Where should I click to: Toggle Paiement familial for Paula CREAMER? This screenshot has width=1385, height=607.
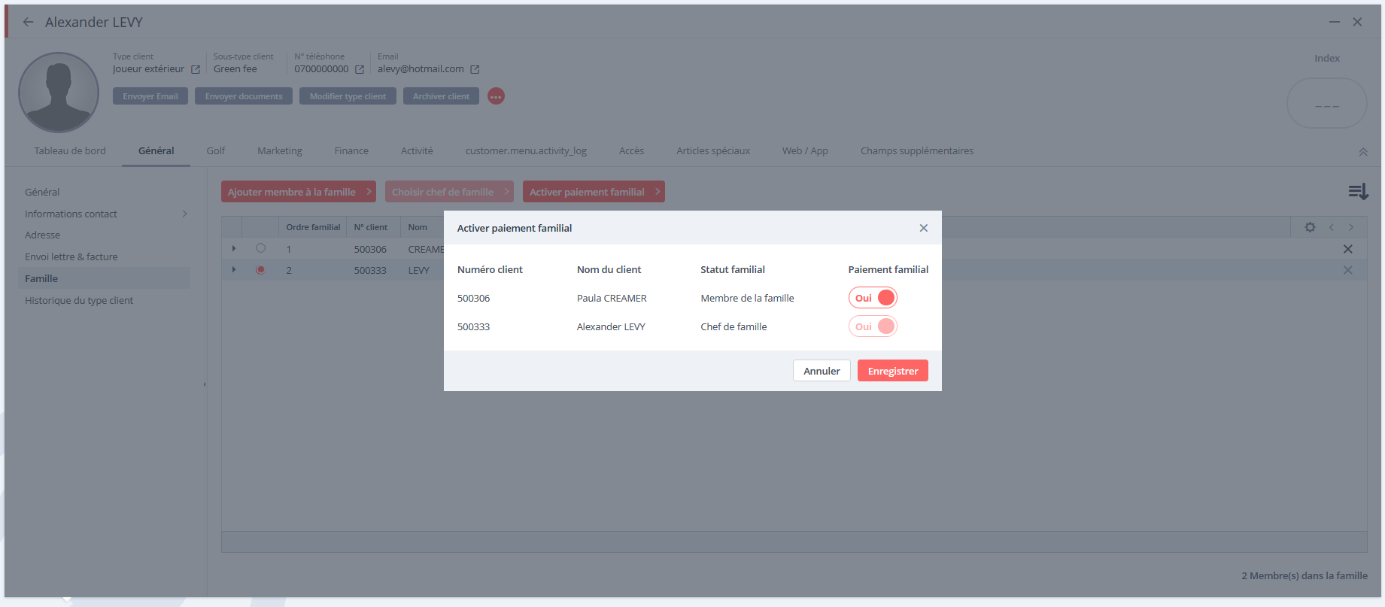[873, 298]
